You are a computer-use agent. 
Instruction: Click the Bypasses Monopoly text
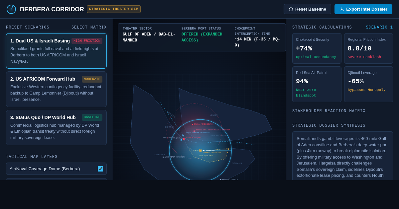[x=367, y=90]
